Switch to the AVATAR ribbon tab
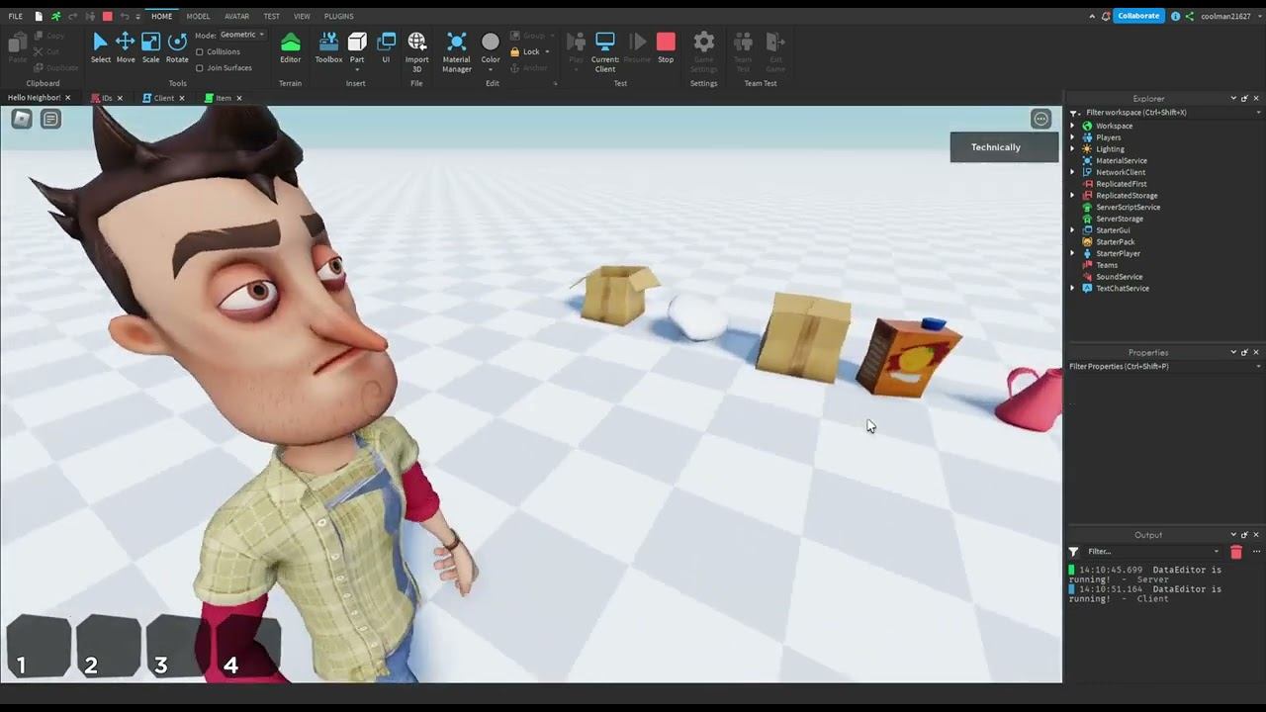The width and height of the screenshot is (1266, 712). tap(236, 16)
